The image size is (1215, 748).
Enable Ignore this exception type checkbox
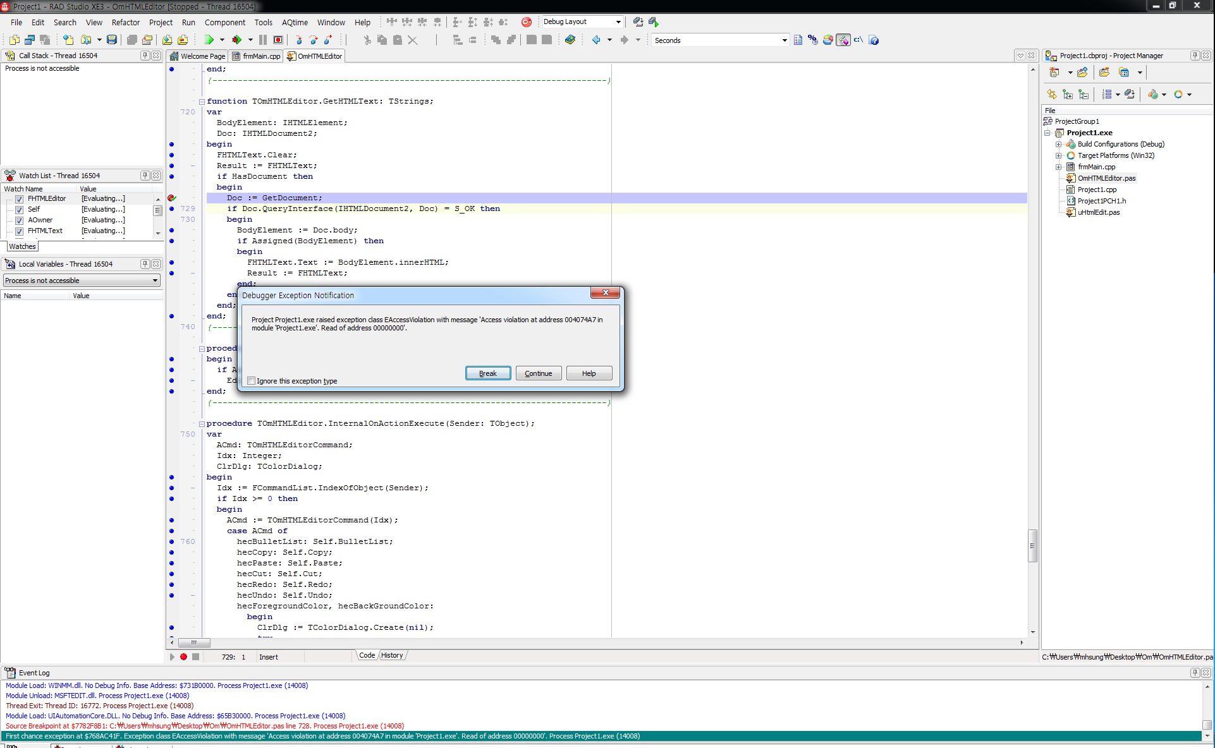point(252,381)
